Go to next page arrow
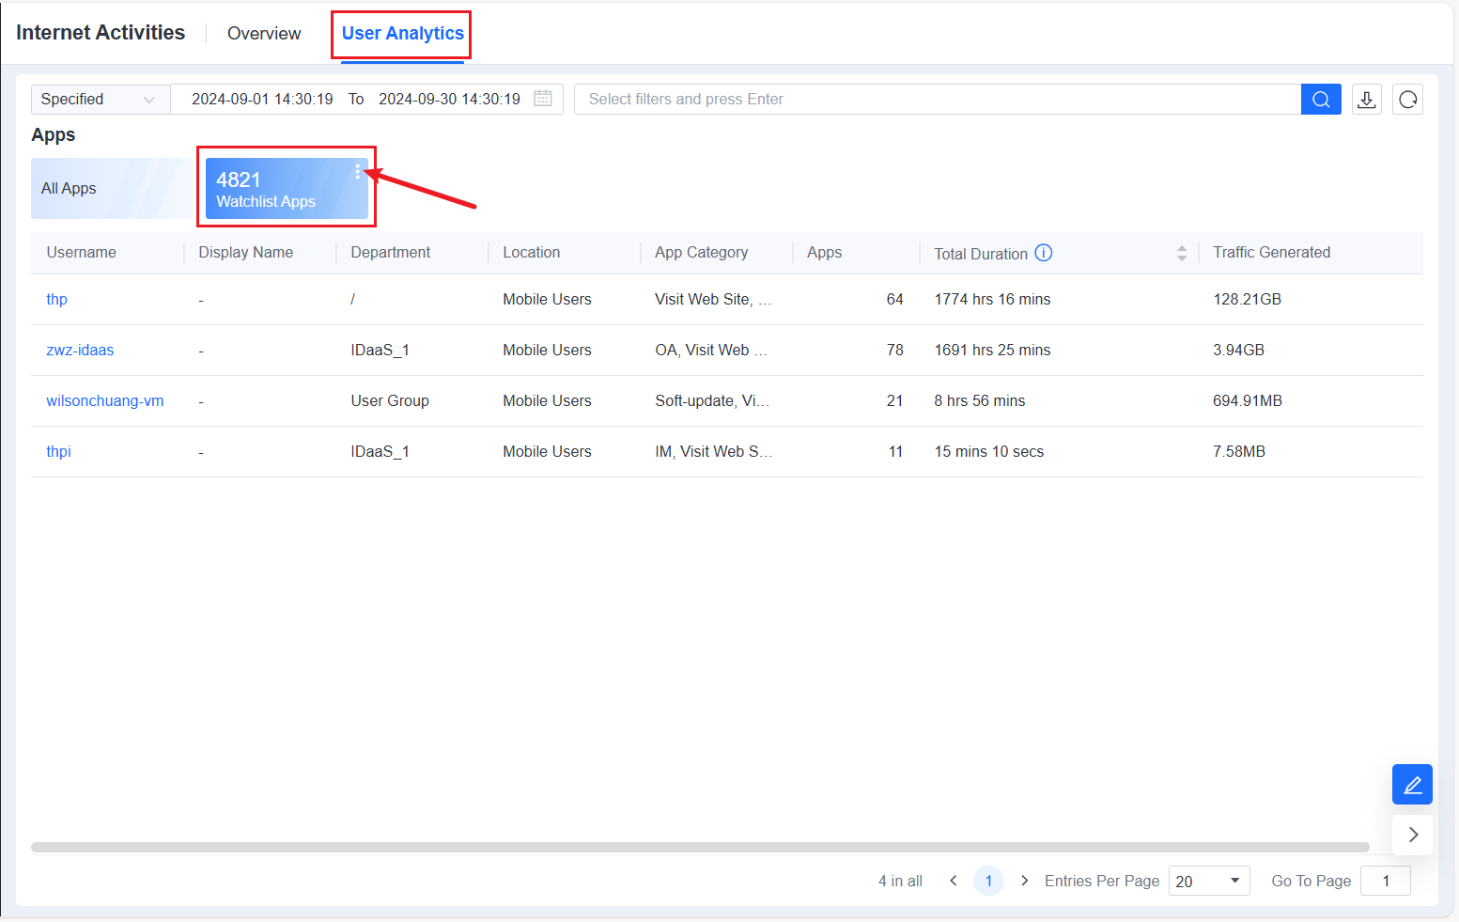 (x=1024, y=881)
